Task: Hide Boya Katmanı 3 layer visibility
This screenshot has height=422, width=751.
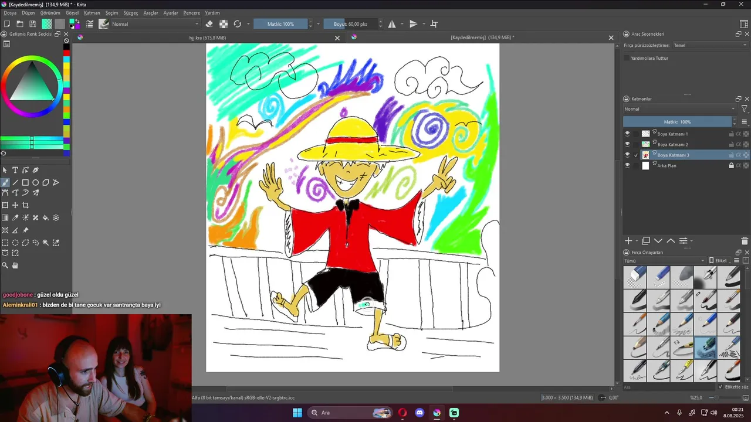Action: click(627, 155)
